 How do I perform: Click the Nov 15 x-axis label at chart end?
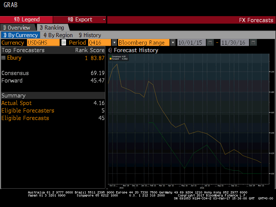[x=261, y=186]
